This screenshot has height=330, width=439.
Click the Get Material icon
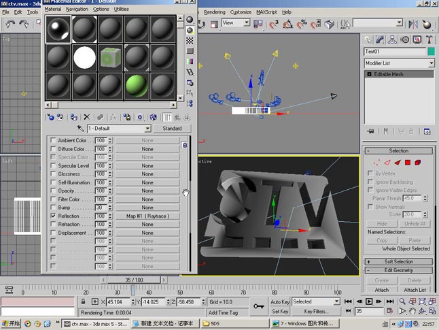click(51, 117)
